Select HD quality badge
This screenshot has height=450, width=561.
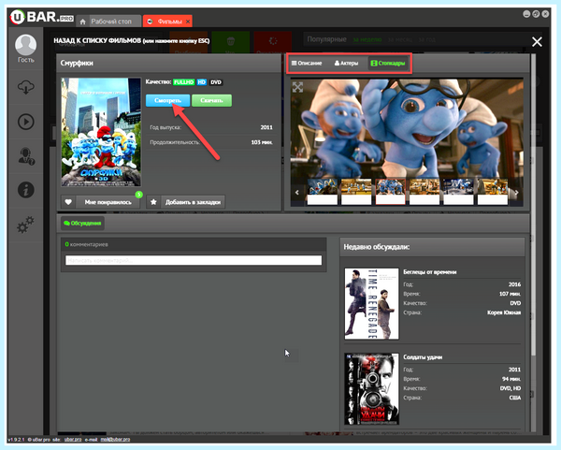(x=202, y=82)
